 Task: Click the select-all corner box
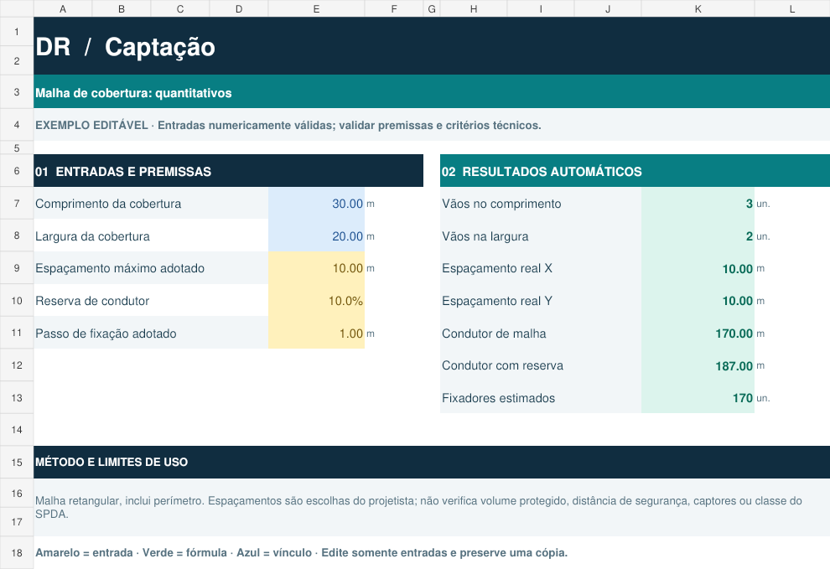coord(17,8)
